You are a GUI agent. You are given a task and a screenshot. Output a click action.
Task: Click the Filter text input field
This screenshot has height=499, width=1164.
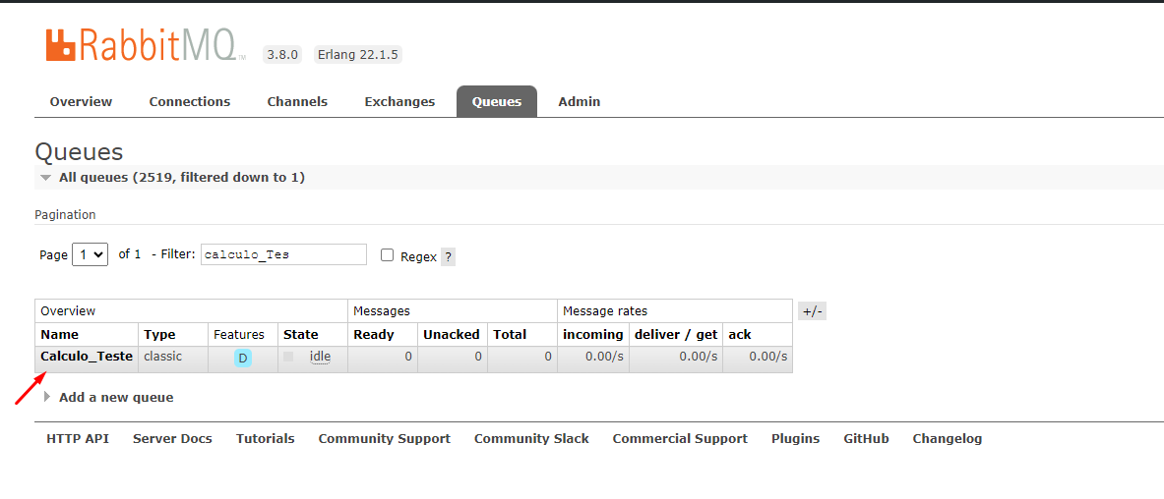283,254
